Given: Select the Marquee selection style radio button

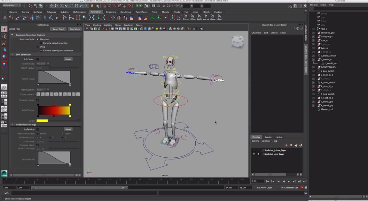Looking at the screenshot, I should pyautogui.click(x=37, y=39).
